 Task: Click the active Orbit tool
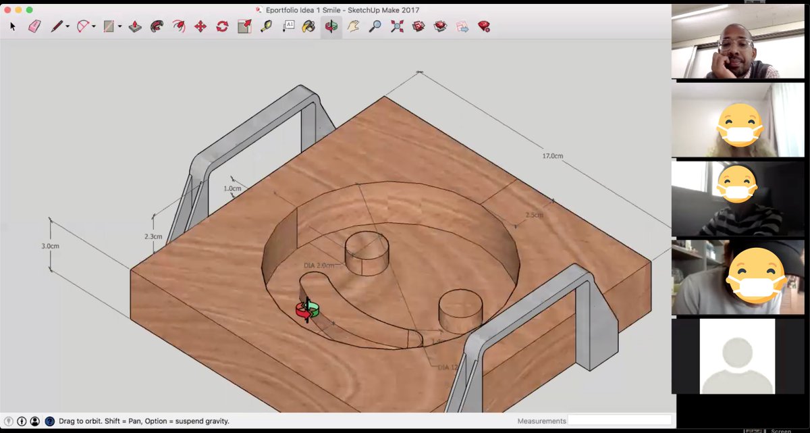point(331,26)
